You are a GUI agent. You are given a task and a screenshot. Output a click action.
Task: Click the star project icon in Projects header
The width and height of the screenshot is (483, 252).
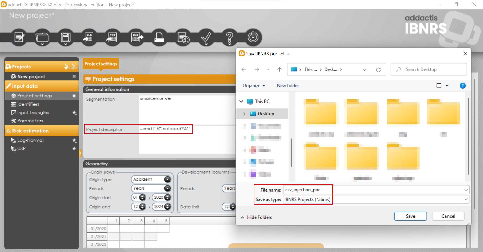click(67, 67)
